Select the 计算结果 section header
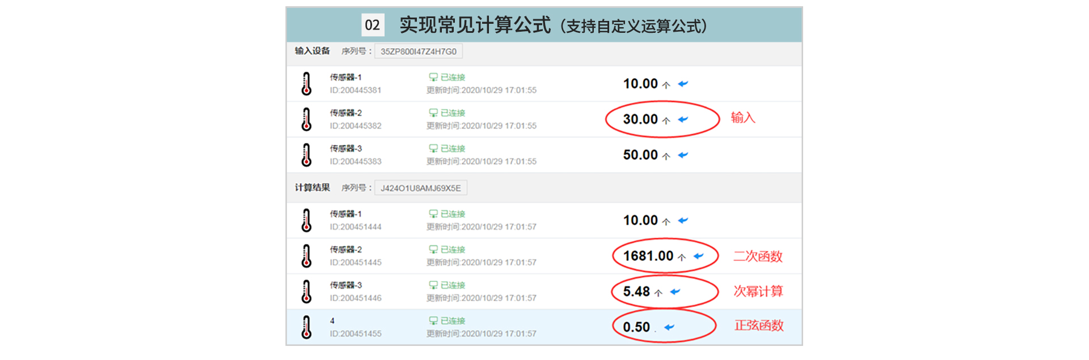Screen dimensions: 1089x360 pyautogui.click(x=312, y=187)
